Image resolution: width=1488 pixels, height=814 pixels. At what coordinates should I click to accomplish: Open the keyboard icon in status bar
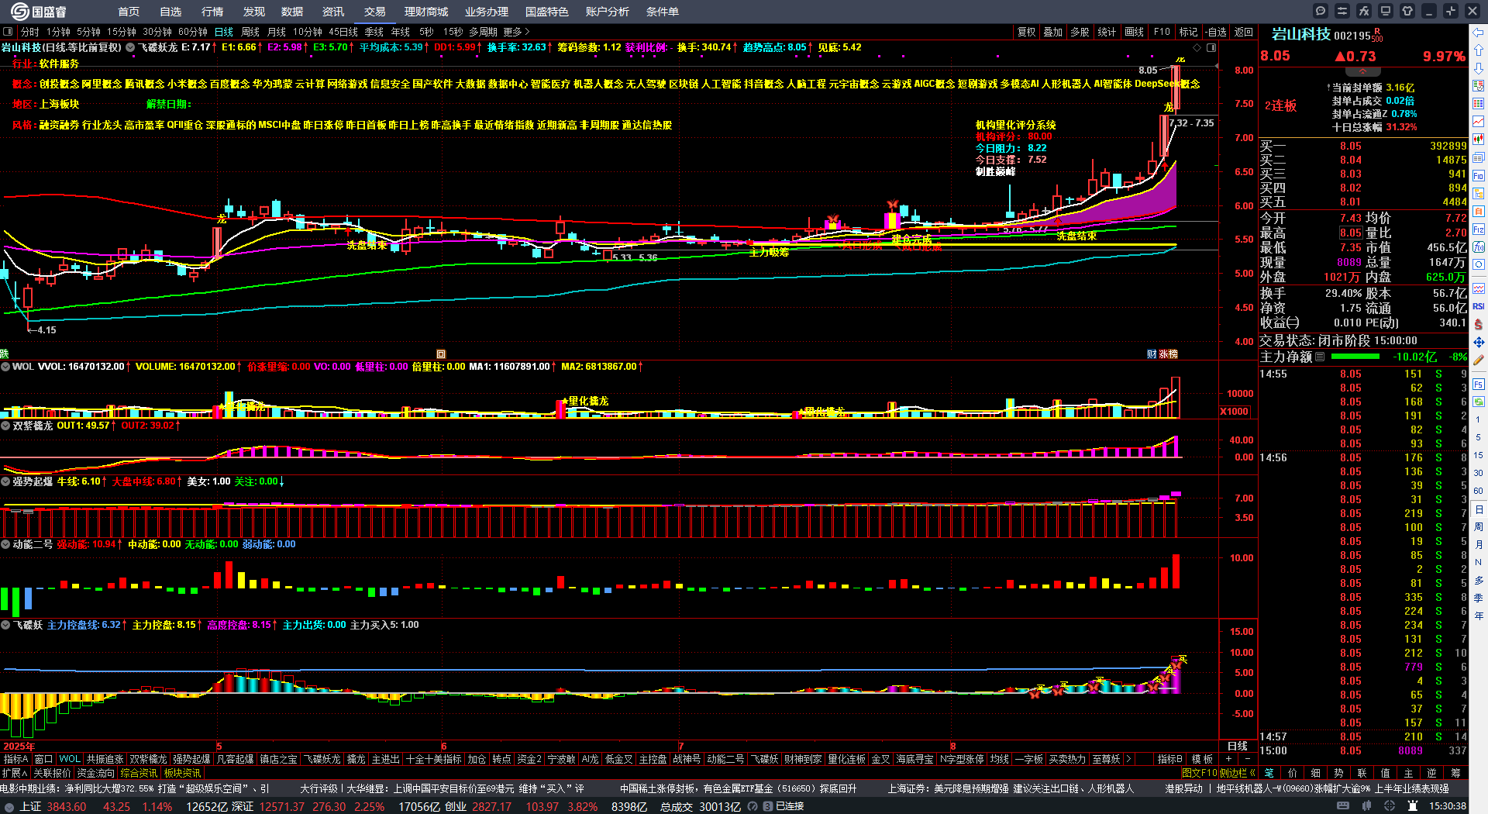coord(1342,806)
